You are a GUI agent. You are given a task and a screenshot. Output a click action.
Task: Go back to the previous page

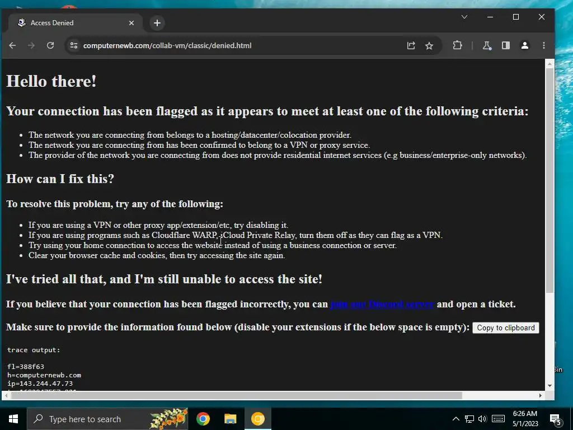12,45
